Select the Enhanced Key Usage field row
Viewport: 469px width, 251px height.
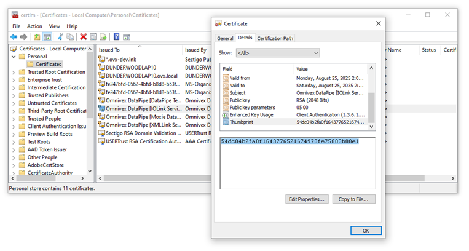coord(252,115)
